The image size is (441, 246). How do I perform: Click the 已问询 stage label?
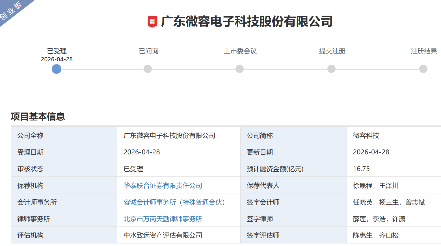point(148,51)
